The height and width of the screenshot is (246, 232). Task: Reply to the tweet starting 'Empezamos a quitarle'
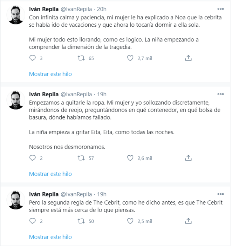pos(33,158)
